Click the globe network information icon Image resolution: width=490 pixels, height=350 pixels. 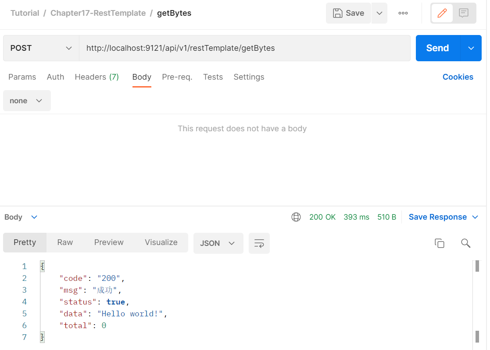pyautogui.click(x=296, y=217)
